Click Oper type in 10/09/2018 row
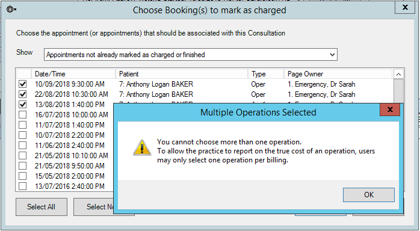This screenshot has width=420, height=231. click(x=258, y=84)
